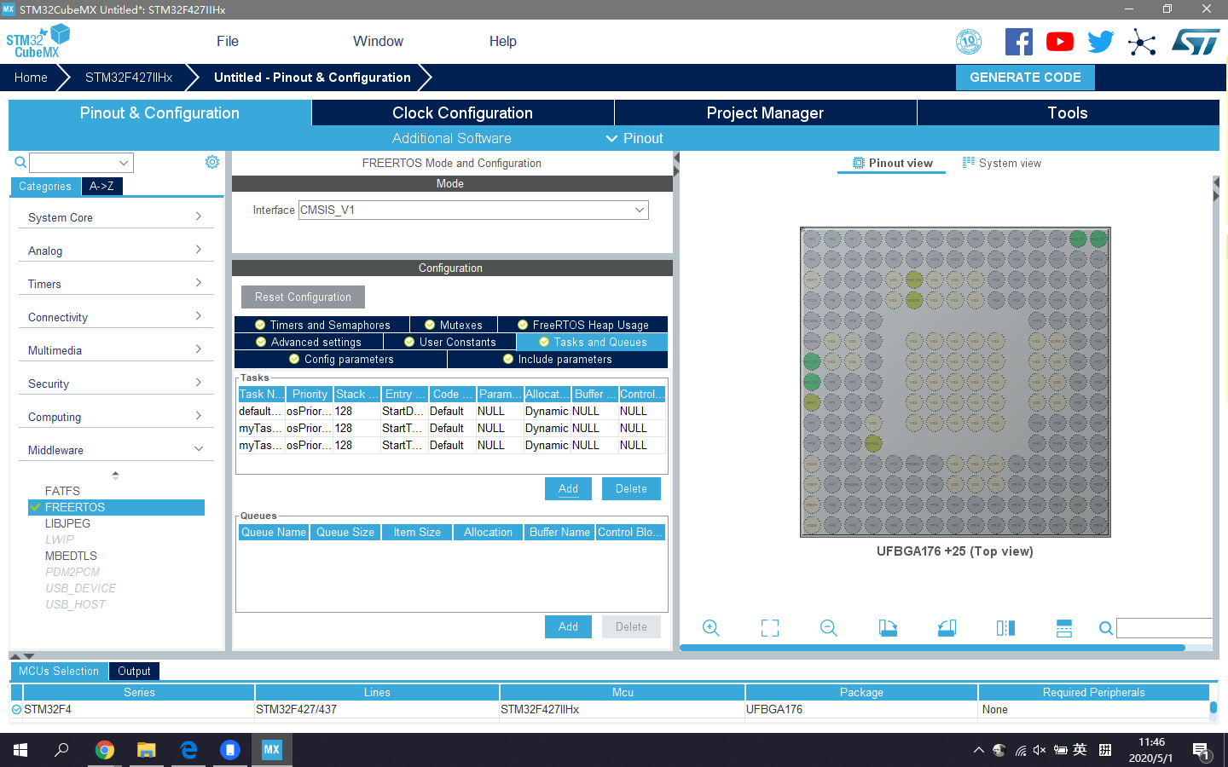The width and height of the screenshot is (1228, 767).
Task: Click the 10-year anniversary badge icon
Action: click(969, 42)
